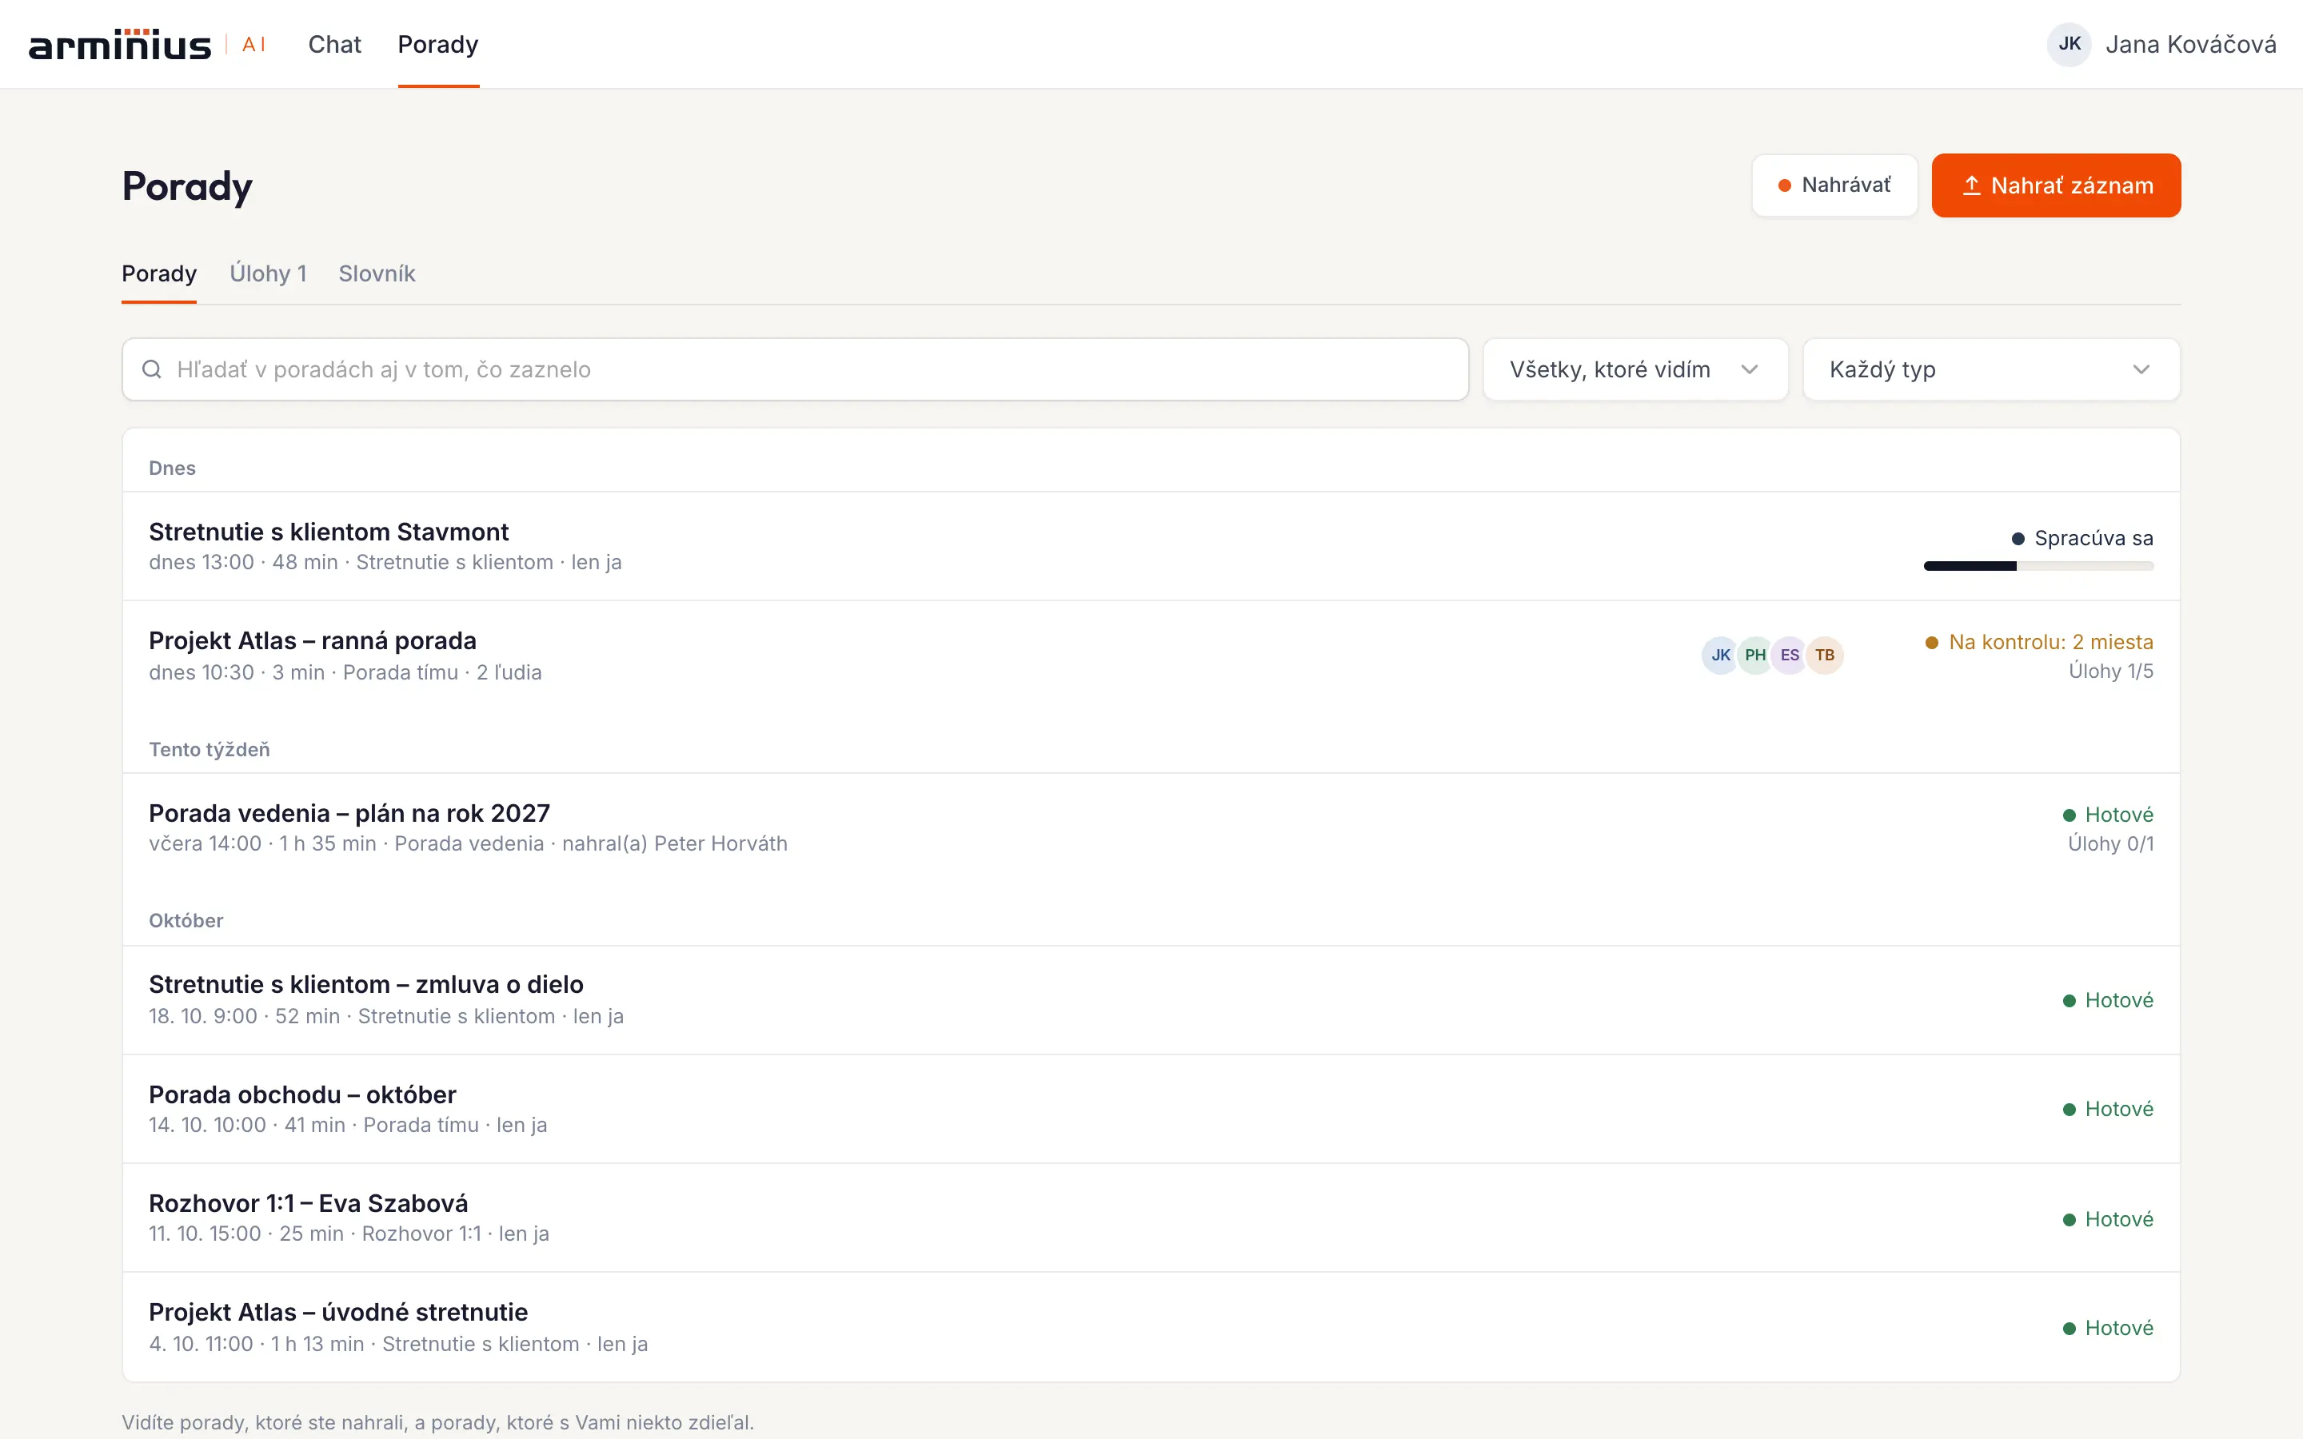The width and height of the screenshot is (2303, 1439).
Task: Switch to the Slovník tab
Action: pos(377,274)
